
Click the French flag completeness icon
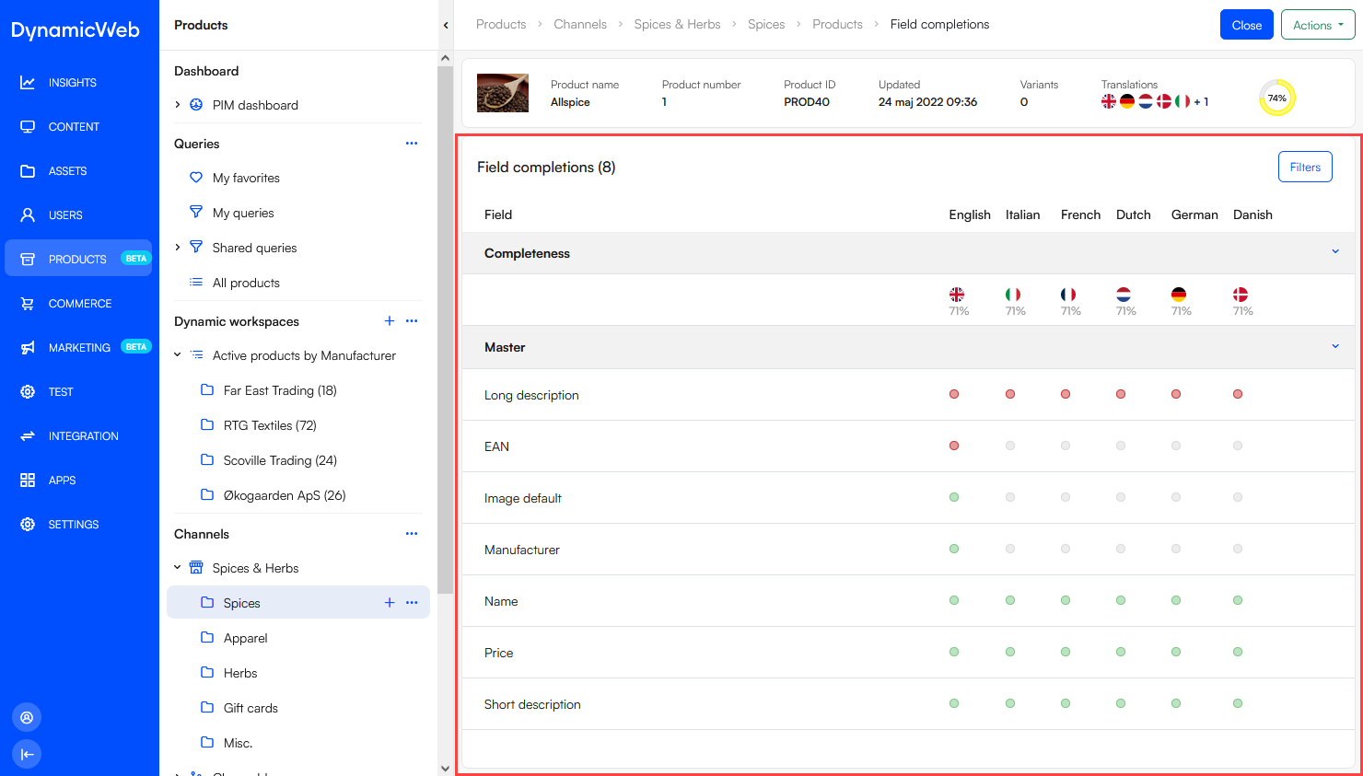point(1068,295)
